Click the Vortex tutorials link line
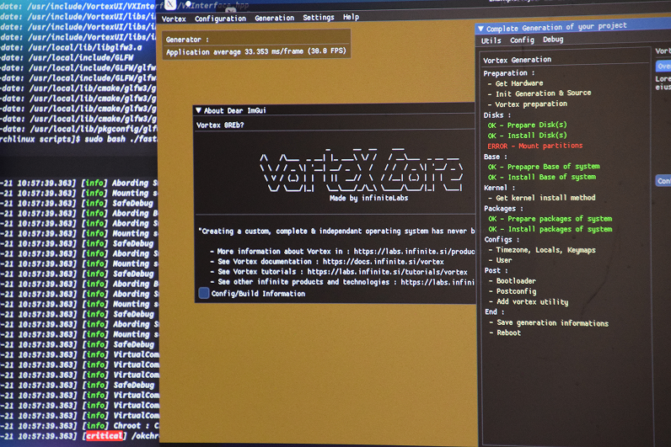 point(339,272)
